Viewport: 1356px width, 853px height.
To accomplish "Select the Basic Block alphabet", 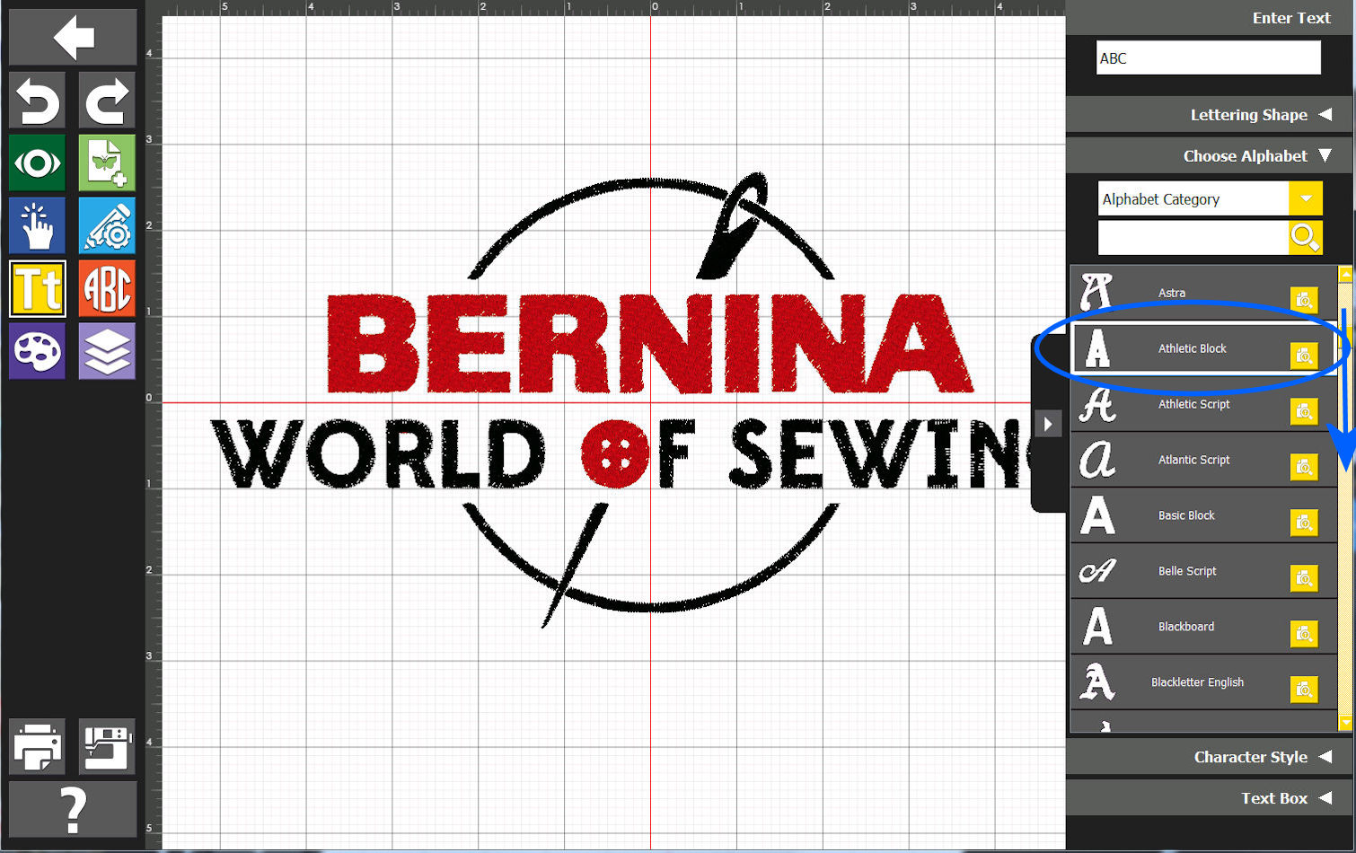I will (1203, 515).
